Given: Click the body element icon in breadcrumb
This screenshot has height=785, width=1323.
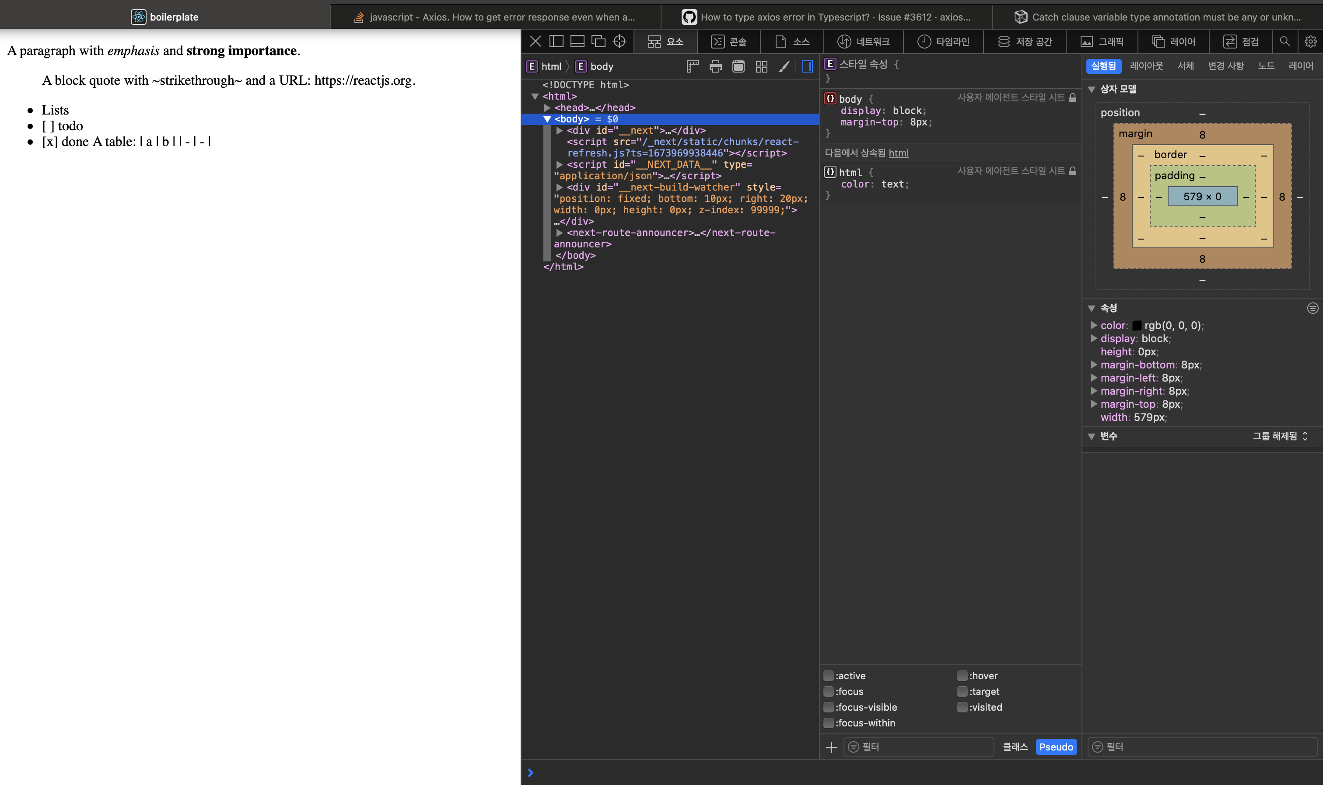Looking at the screenshot, I should point(581,66).
